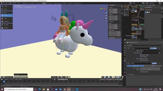The height and width of the screenshot is (91, 163).
Task: Select the Cursor tool
Action: (x=7, y=9)
